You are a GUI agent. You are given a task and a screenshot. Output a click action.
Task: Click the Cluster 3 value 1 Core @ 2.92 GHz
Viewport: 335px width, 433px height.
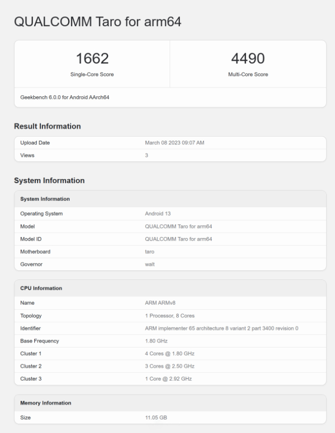(x=169, y=378)
